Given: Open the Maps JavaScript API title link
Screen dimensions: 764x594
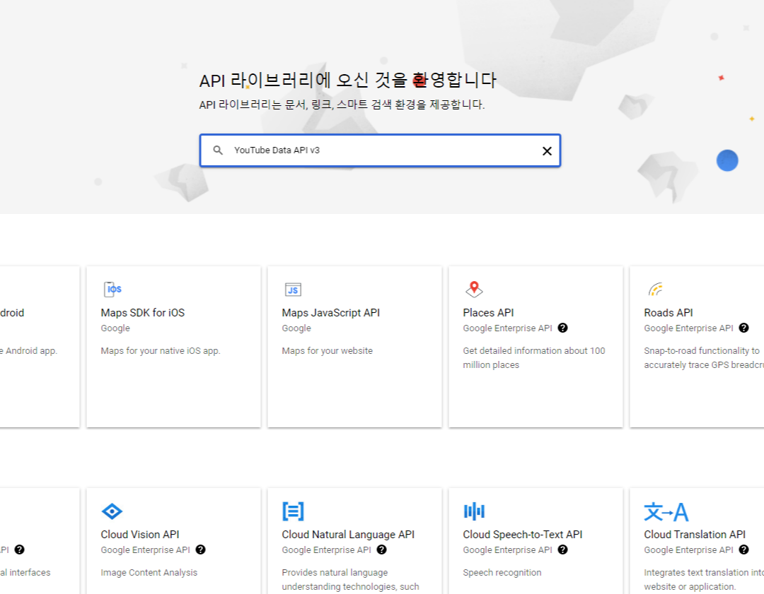Looking at the screenshot, I should click(x=331, y=313).
